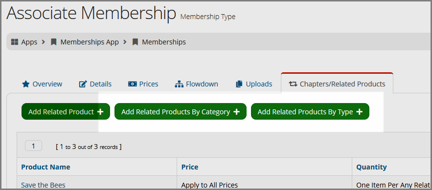Select page 1 in the pagination box
Image resolution: width=432 pixels, height=190 pixels.
33,146
